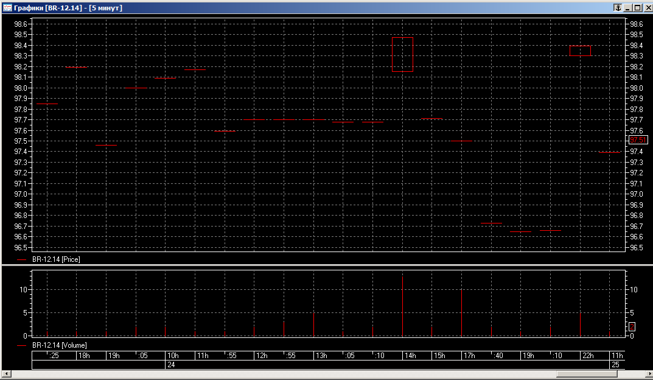Click the current volume value box on right axis
The width and height of the screenshot is (653, 380).
(x=632, y=327)
